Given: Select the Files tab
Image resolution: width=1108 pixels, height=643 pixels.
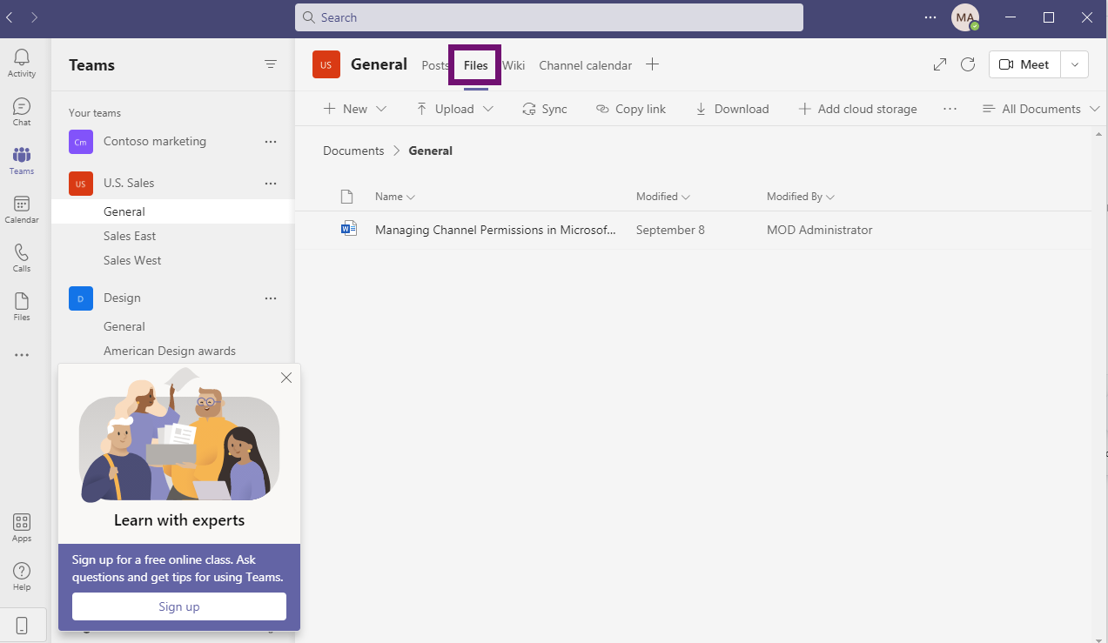Looking at the screenshot, I should (x=475, y=65).
